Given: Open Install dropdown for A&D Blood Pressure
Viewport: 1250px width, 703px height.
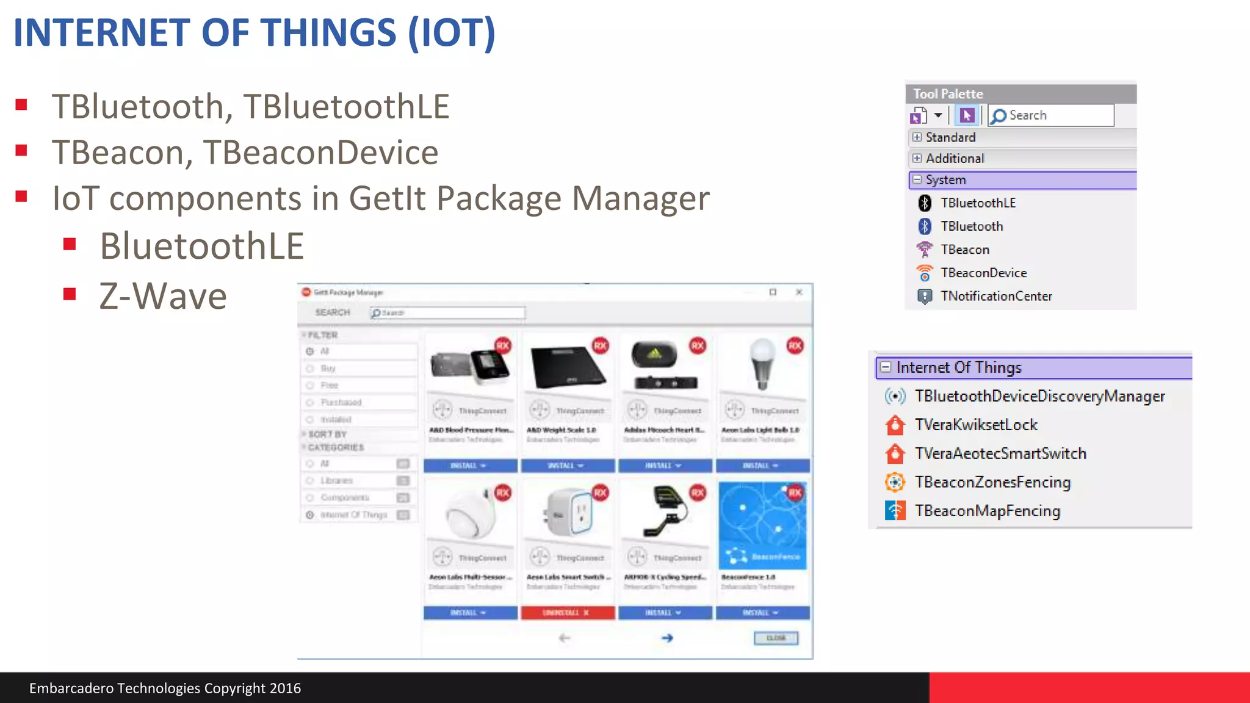Looking at the screenshot, I should 483,466.
